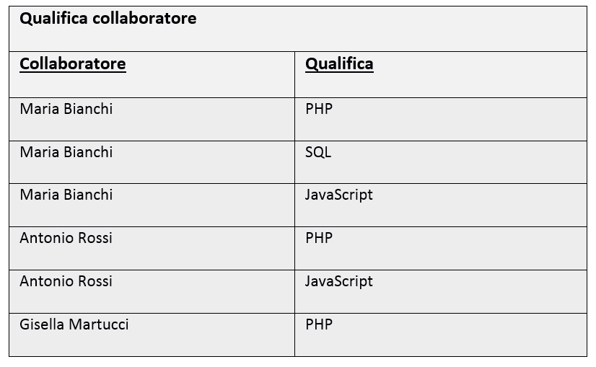Click Maria Bianchi beside her PHP entry

[66, 109]
